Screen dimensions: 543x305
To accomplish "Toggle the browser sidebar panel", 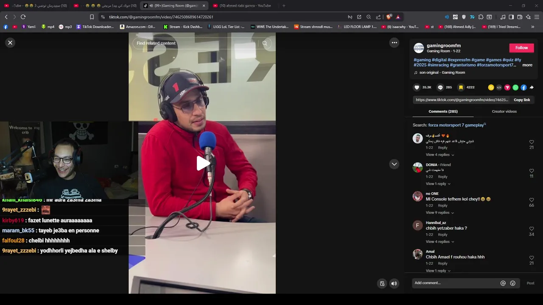I will tap(511, 17).
